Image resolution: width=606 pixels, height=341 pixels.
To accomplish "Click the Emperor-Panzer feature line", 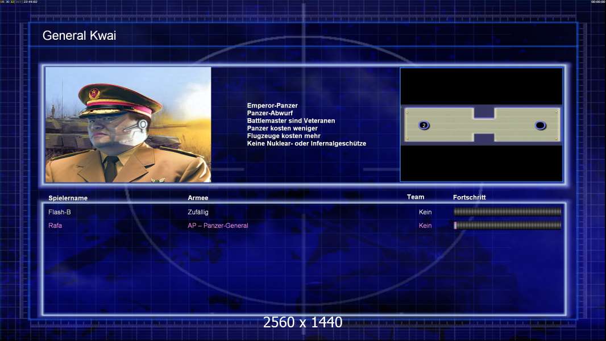I will coord(272,106).
